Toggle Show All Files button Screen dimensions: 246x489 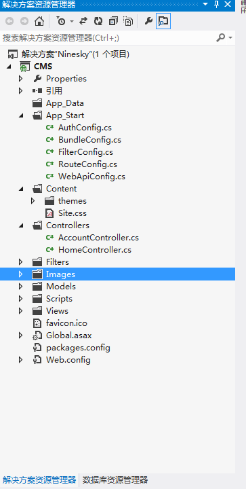(128, 21)
